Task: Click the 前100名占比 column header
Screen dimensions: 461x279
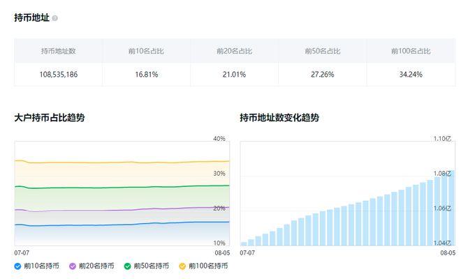Action: tap(411, 51)
